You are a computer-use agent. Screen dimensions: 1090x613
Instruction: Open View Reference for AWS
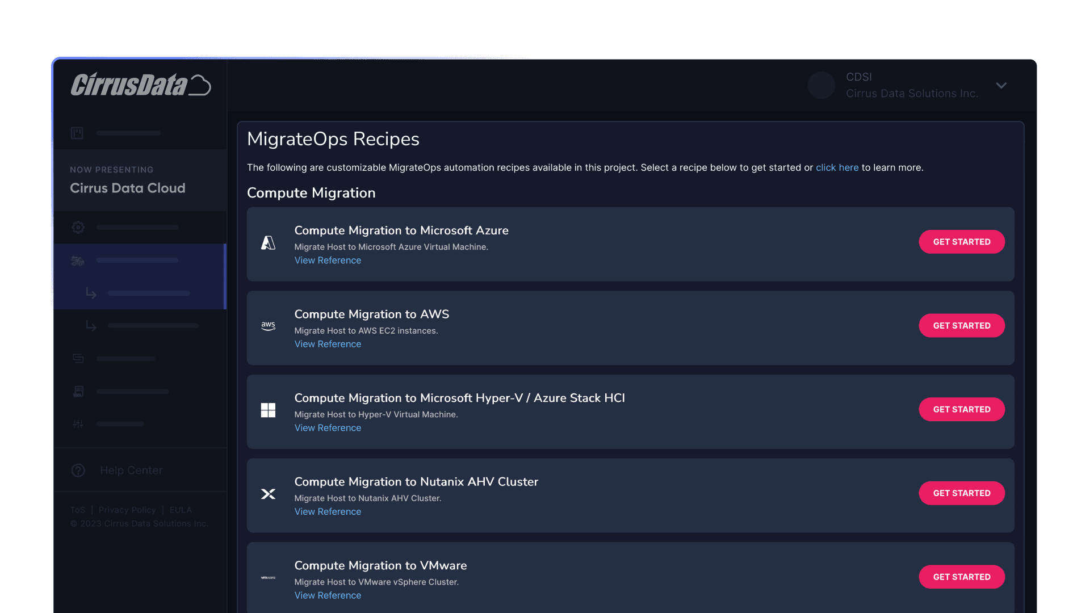coord(328,344)
